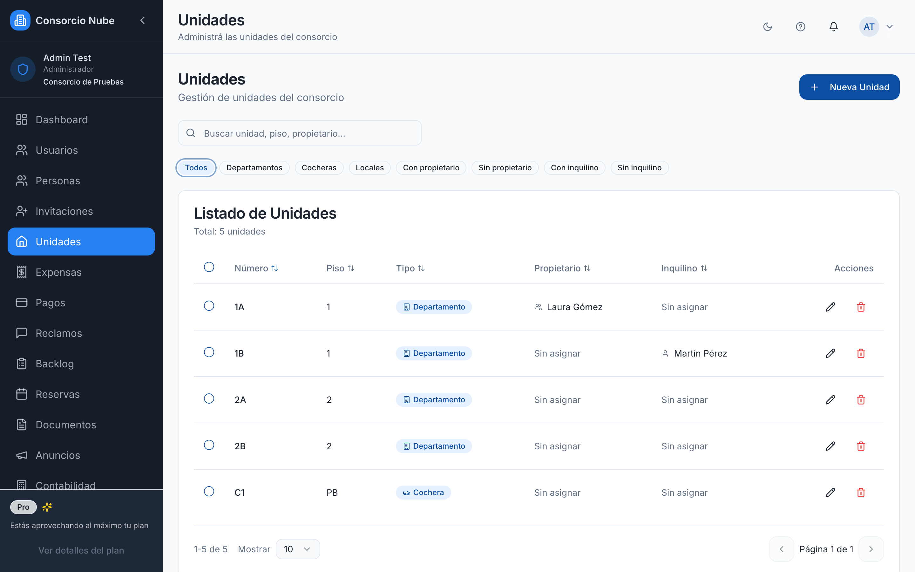Viewport: 915px width, 572px height.
Task: Go to next page arrow button
Action: coord(871,549)
